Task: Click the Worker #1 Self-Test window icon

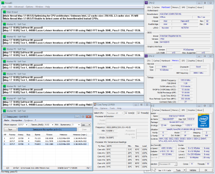Action: [x=4, y=24]
